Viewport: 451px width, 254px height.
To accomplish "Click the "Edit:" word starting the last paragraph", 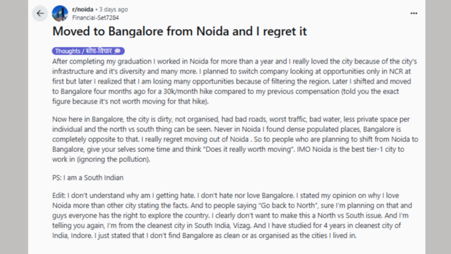I will tap(59, 196).
